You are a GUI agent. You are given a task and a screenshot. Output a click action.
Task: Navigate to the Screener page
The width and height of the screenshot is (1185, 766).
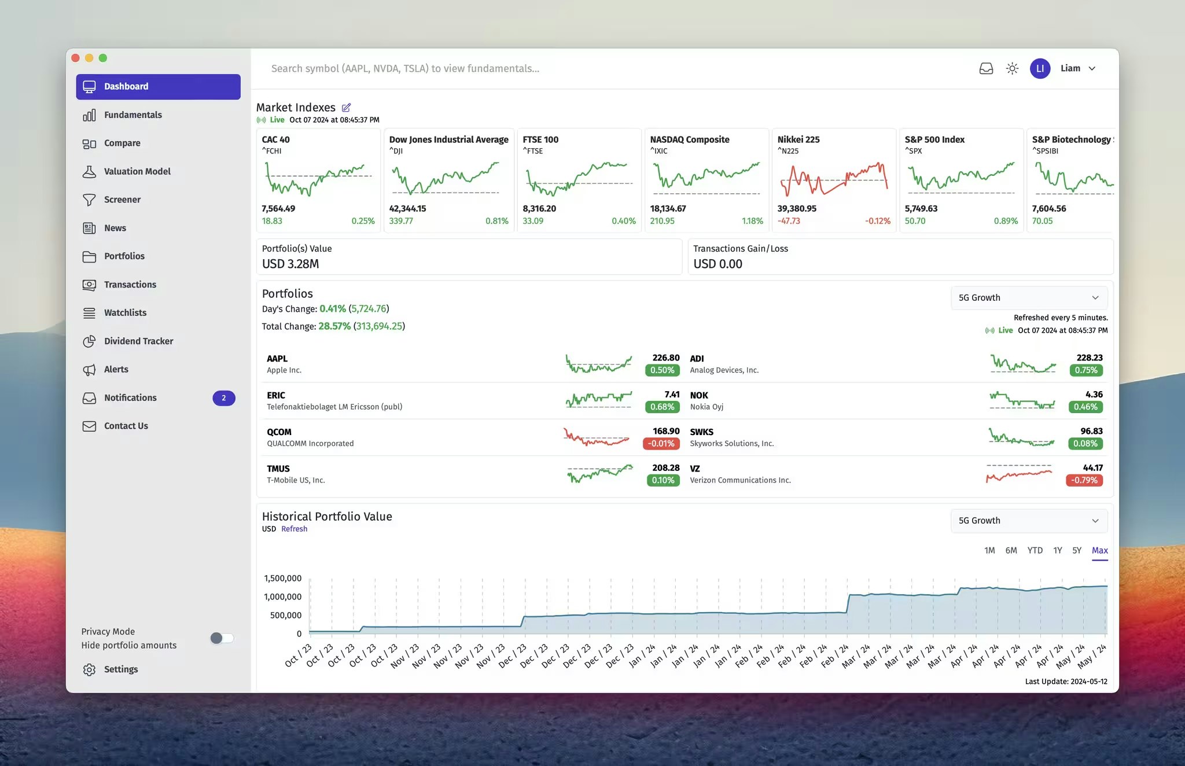[158, 200]
